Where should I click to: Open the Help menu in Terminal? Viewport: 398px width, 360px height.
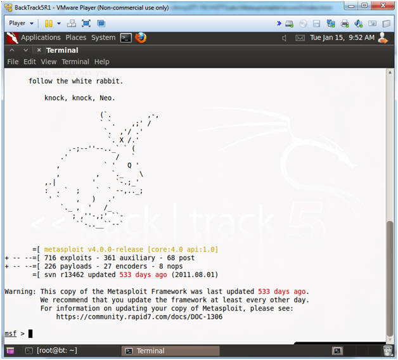(102, 61)
